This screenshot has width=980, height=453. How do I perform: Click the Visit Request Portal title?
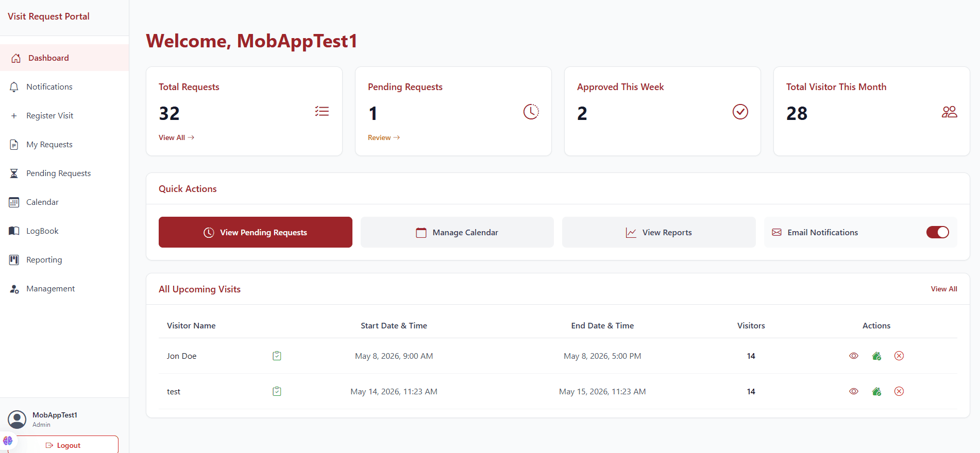point(48,16)
